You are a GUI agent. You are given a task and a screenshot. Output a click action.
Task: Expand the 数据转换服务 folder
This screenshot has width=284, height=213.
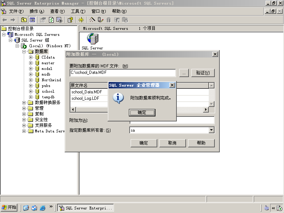pos(24,103)
